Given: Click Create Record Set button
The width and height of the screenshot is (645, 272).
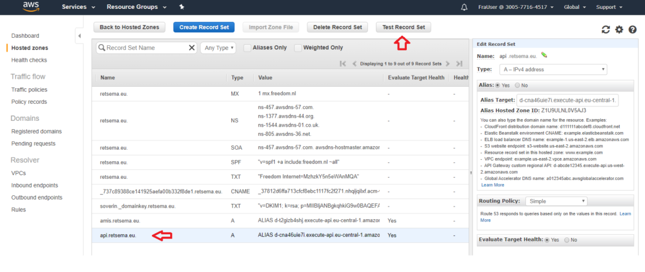Looking at the screenshot, I should click(x=203, y=27).
